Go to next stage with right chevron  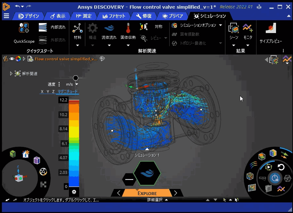tap(175, 193)
